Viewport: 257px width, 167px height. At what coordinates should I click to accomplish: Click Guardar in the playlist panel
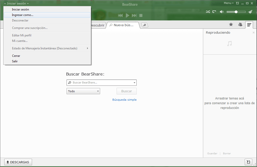[212, 154]
